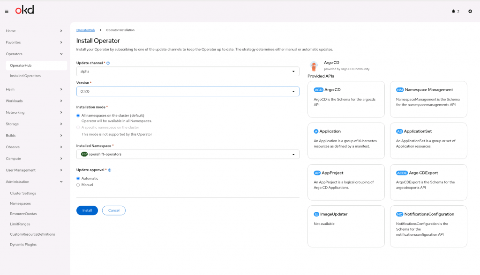Click the hamburger navigation menu icon
The height and width of the screenshot is (275, 480).
point(7,11)
